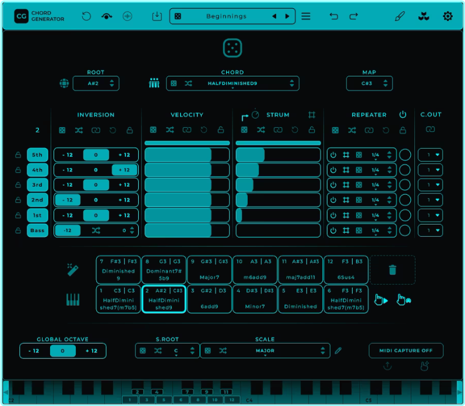The height and width of the screenshot is (406, 465).
Task: Toggle the C.OUT link icon
Action: pyautogui.click(x=430, y=129)
